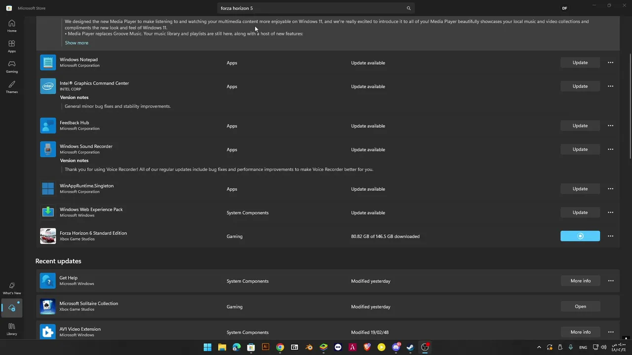632x355 pixels.
Task: Open File Explorer from the taskbar
Action: (222, 347)
